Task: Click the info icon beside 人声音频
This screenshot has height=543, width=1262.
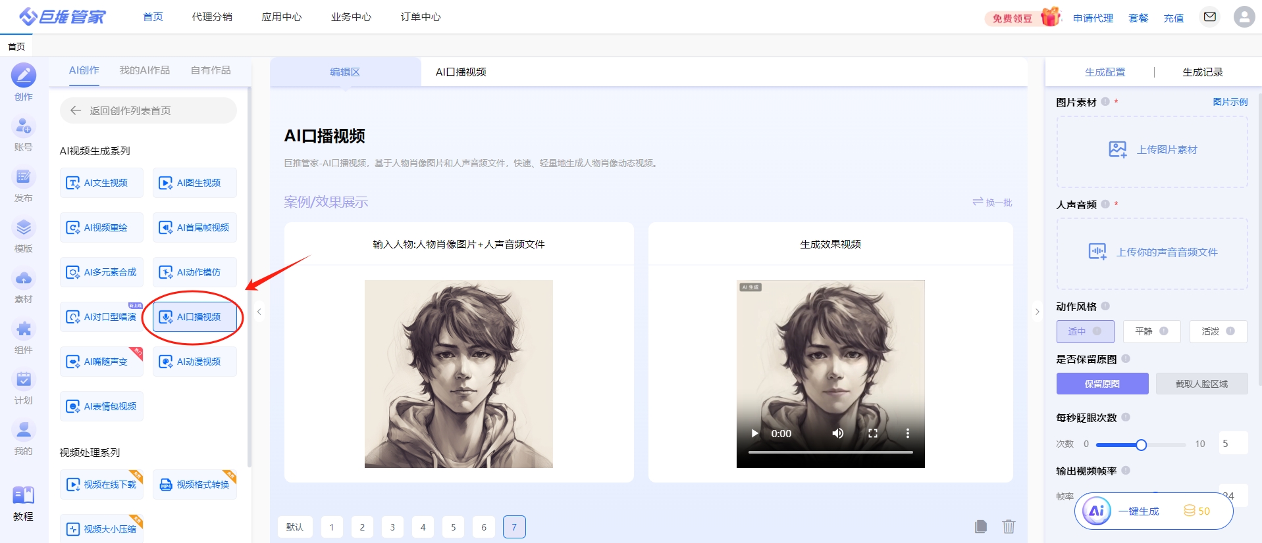Action: click(1105, 204)
